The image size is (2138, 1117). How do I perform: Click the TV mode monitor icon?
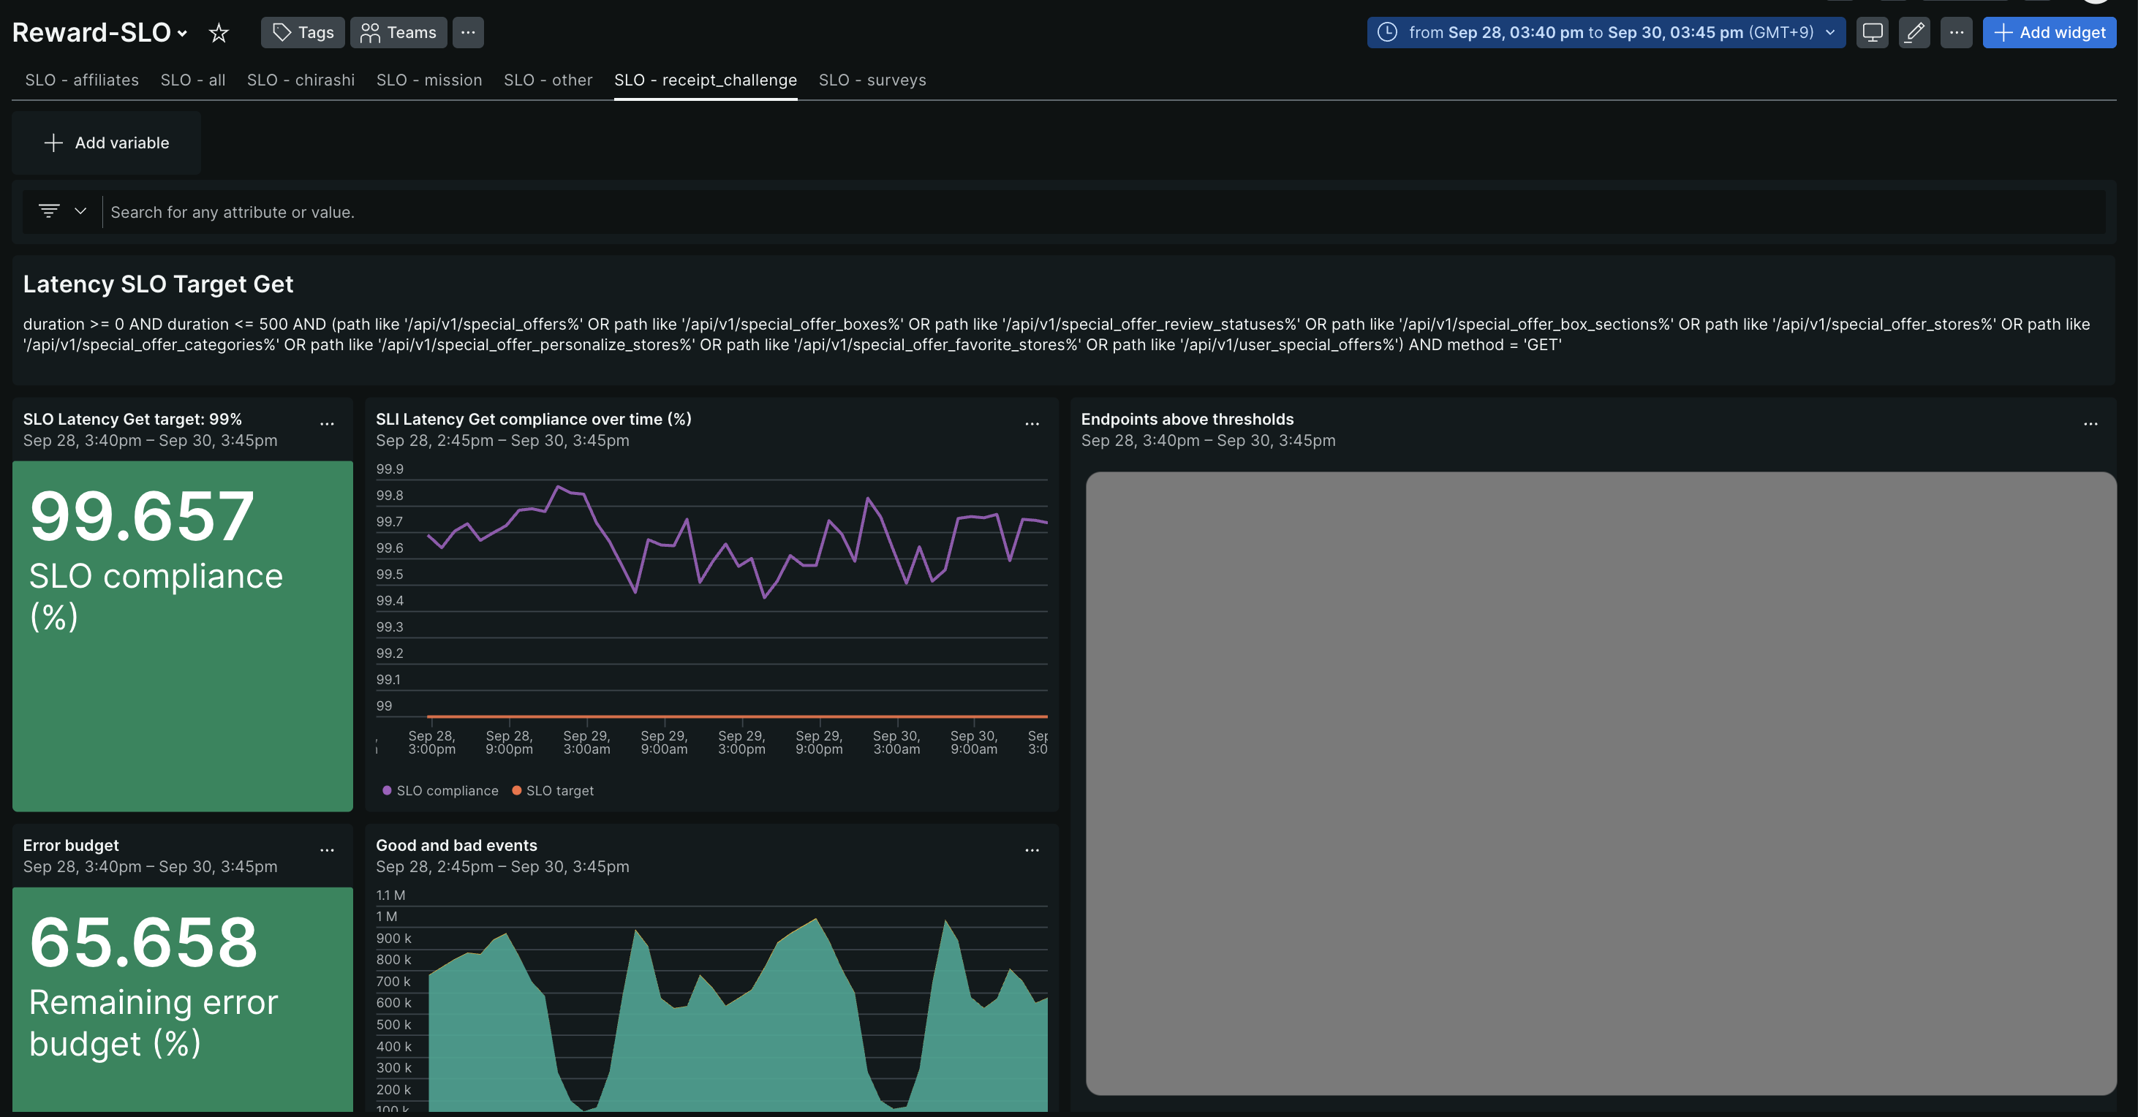pos(1873,32)
